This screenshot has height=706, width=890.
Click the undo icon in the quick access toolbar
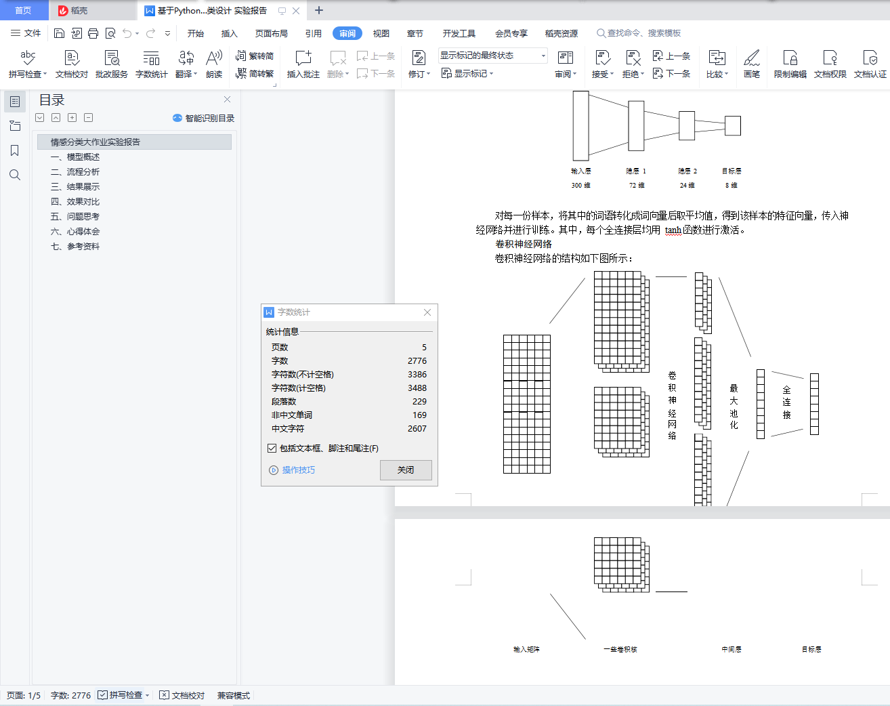click(127, 33)
